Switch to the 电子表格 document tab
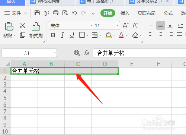186x135 pixels. pos(100,3)
